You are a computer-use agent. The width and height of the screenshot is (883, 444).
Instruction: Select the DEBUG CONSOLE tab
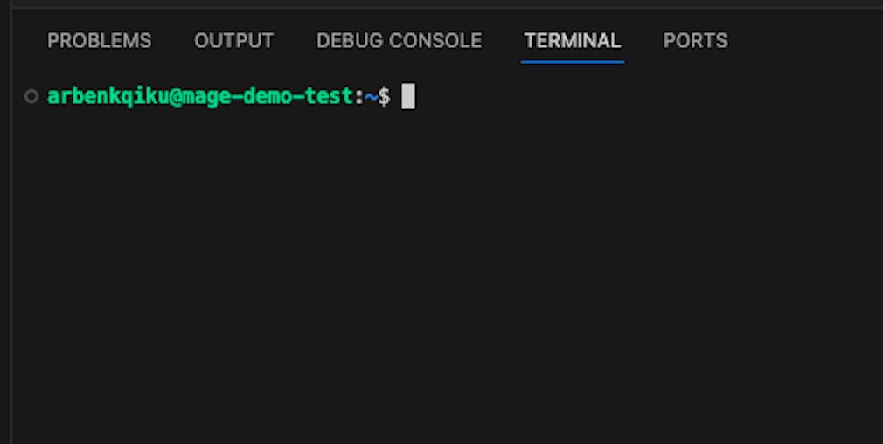tap(399, 40)
